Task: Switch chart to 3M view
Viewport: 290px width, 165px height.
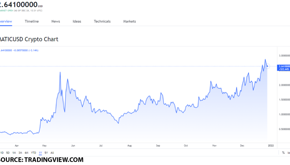Action: coord(20,153)
